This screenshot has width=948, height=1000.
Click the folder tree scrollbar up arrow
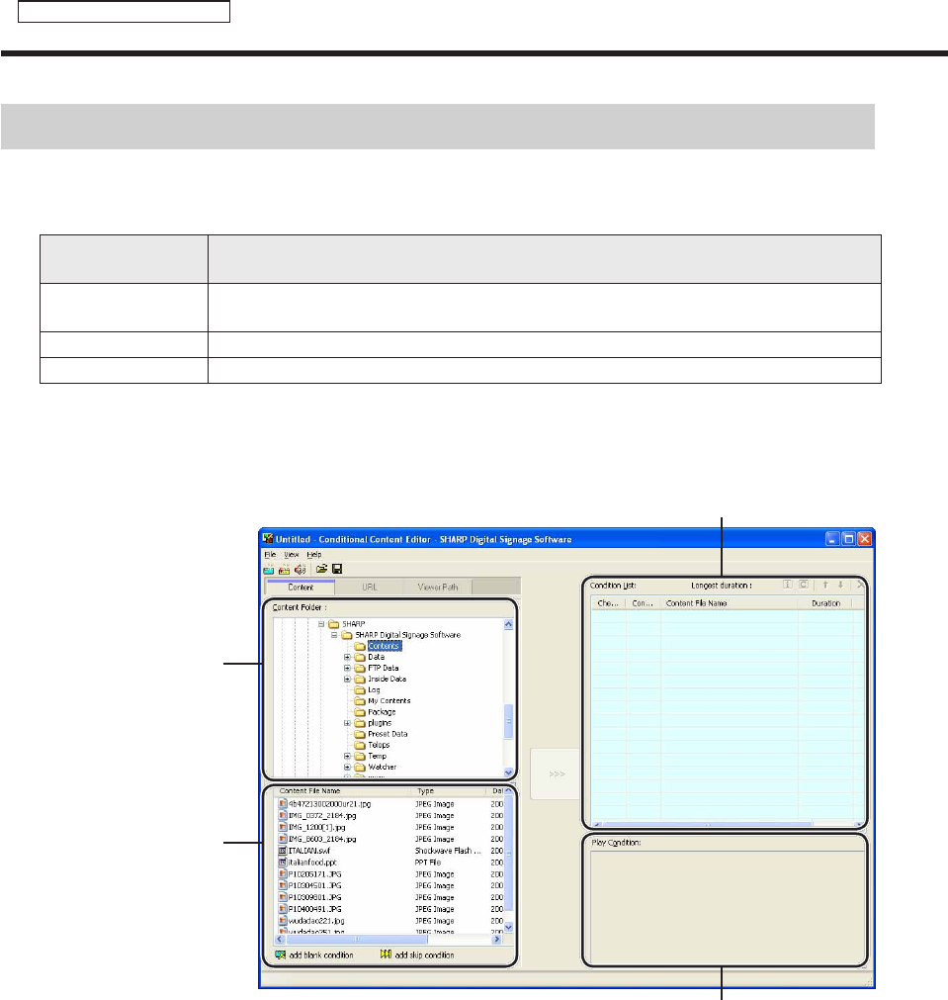point(508,624)
